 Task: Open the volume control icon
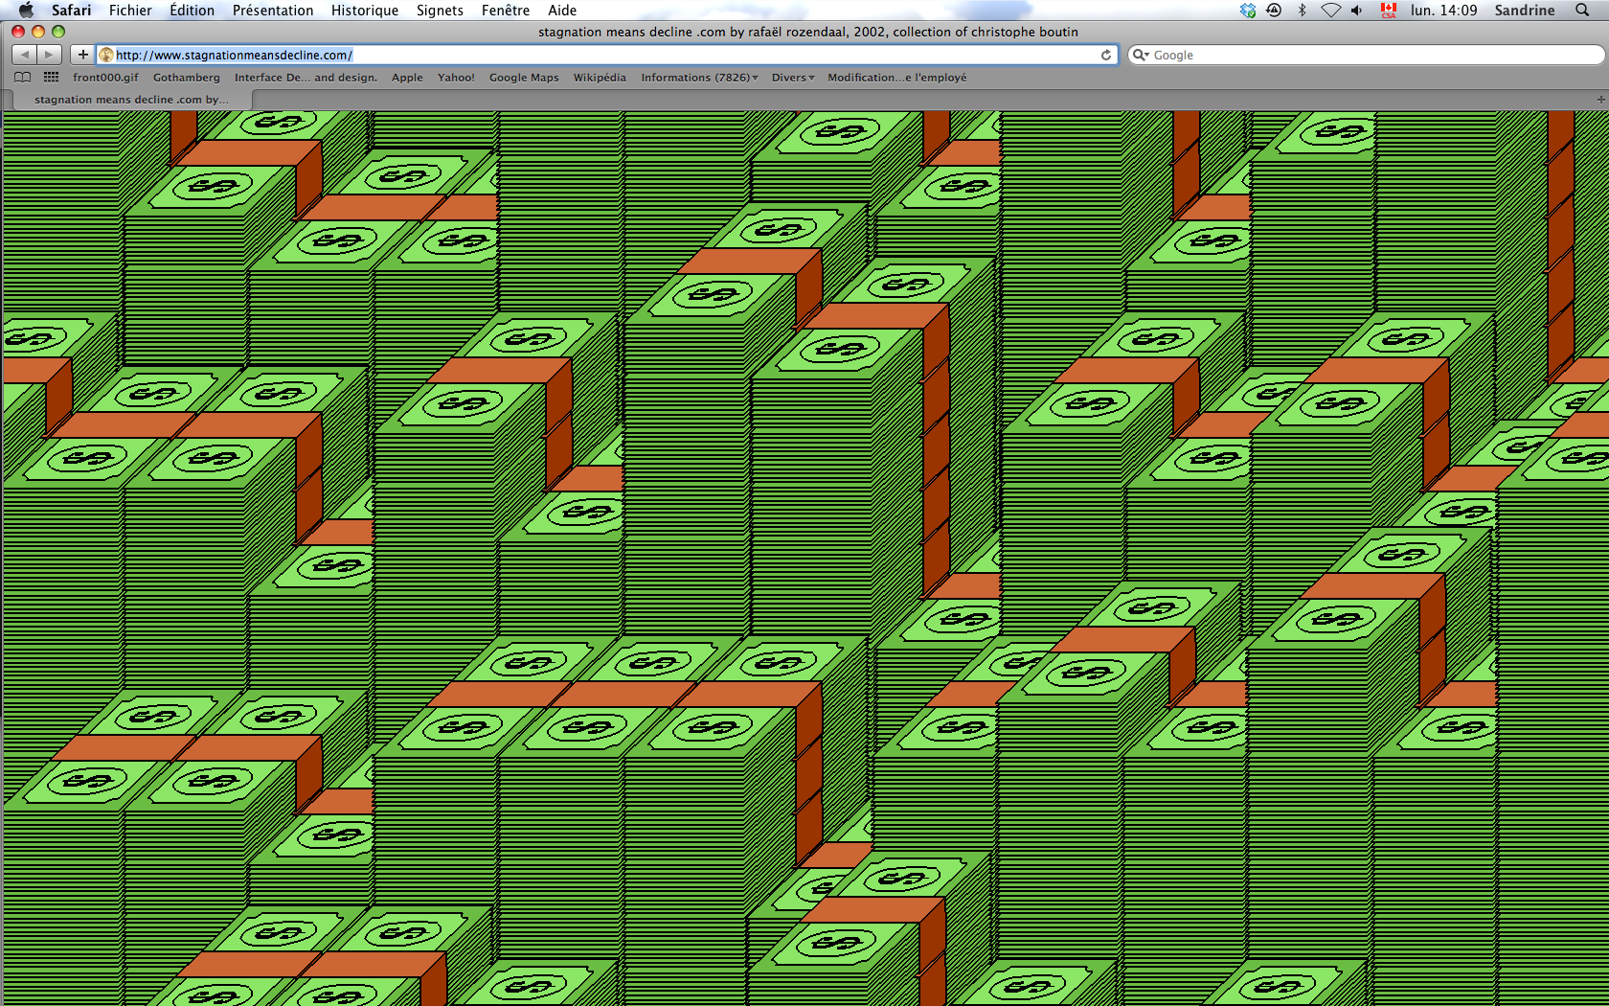point(1357,10)
